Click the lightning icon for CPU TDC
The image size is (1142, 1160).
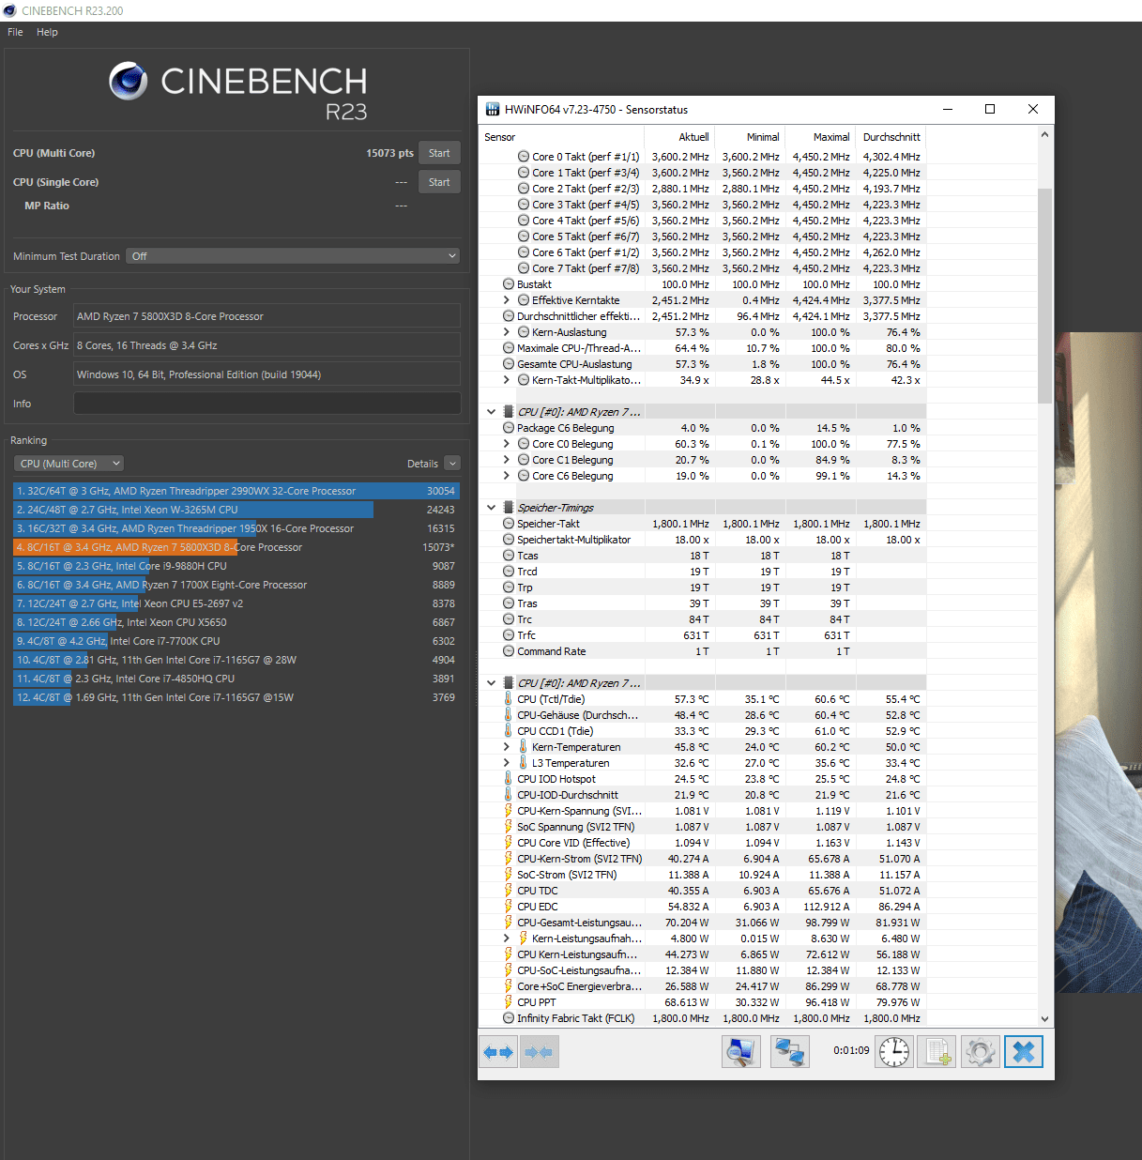(x=509, y=891)
